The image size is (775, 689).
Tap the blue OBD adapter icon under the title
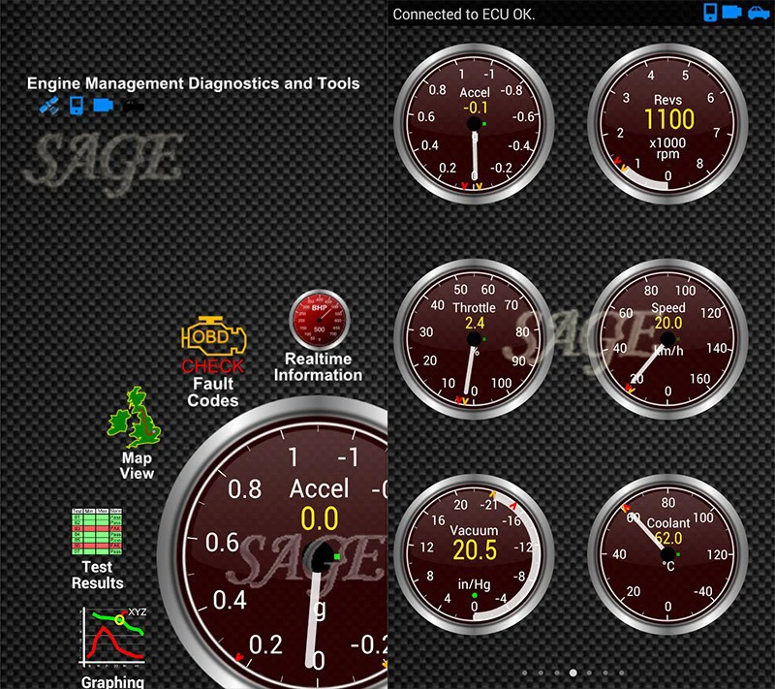104,106
